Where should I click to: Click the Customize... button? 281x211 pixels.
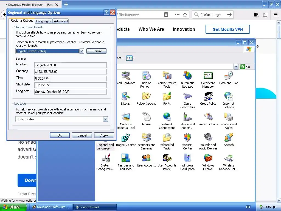coord(96,51)
